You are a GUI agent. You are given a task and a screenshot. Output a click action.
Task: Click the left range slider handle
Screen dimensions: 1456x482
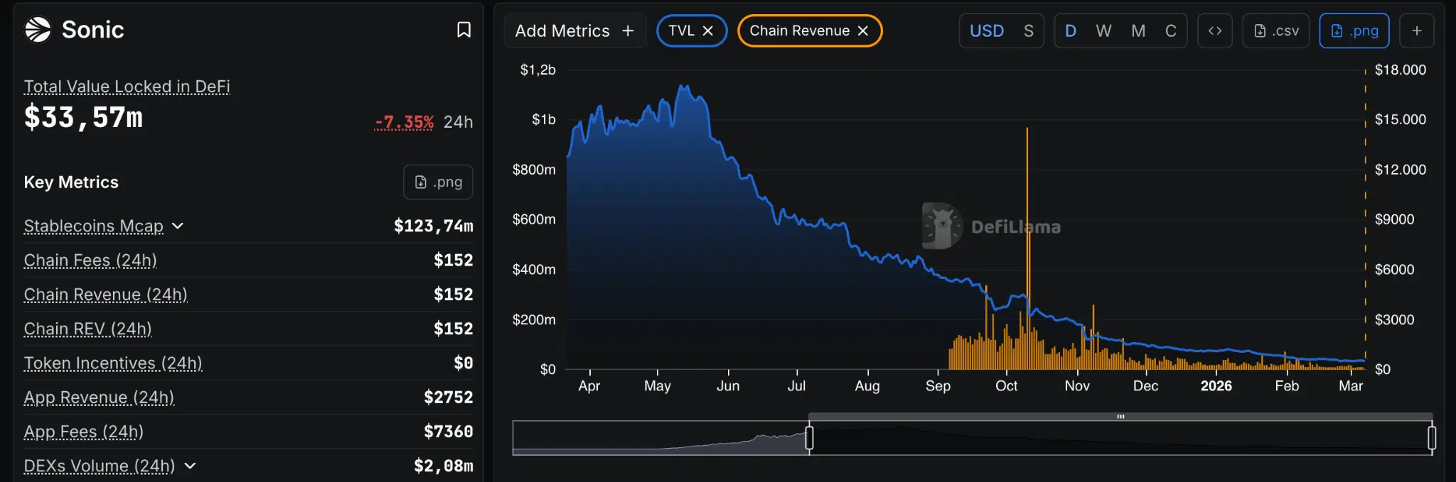(x=809, y=438)
